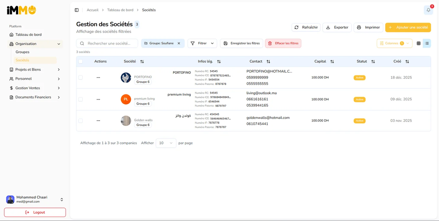This screenshot has height=221, width=439.
Task: Open actions menu for PORTOFINO row
Action: [98, 78]
